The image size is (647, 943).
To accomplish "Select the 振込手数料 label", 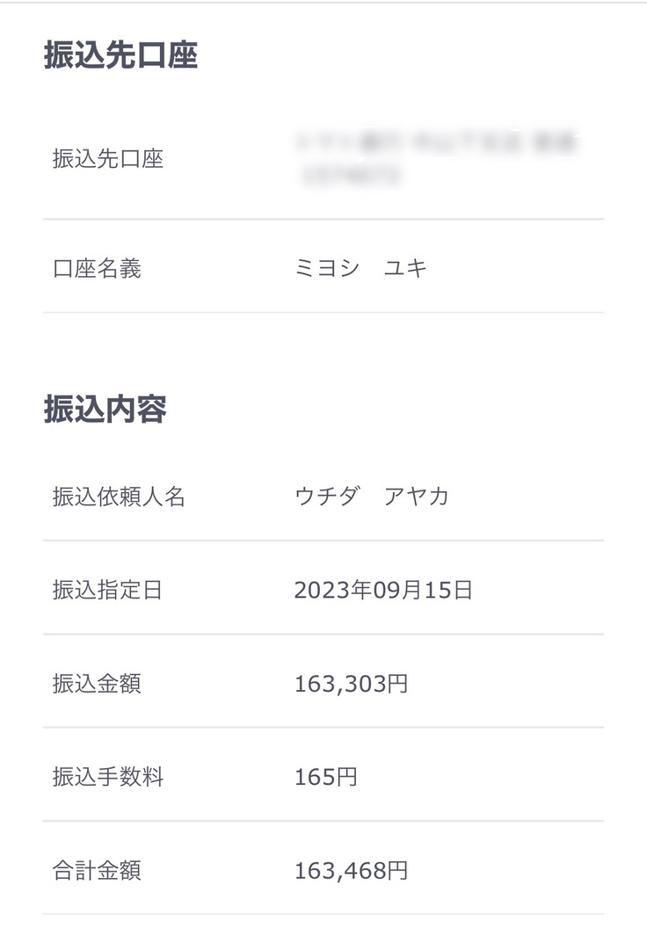I will pyautogui.click(x=108, y=777).
